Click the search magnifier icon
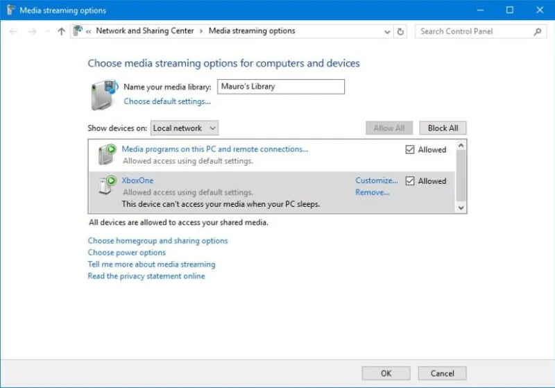 tap(538, 31)
